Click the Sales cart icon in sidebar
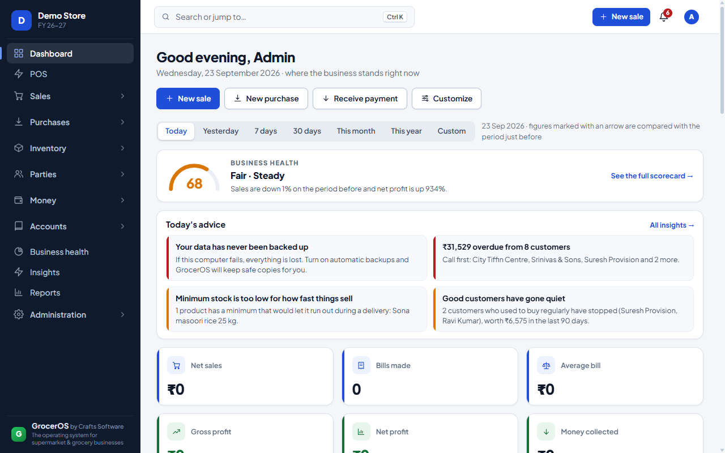This screenshot has height=453, width=725. click(19, 96)
